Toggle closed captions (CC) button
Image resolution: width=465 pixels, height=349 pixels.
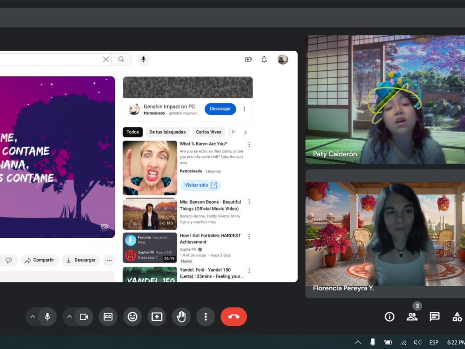tap(108, 317)
